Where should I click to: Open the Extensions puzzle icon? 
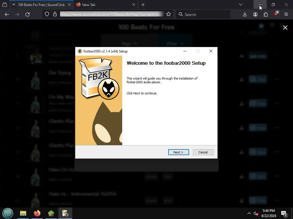(x=266, y=14)
